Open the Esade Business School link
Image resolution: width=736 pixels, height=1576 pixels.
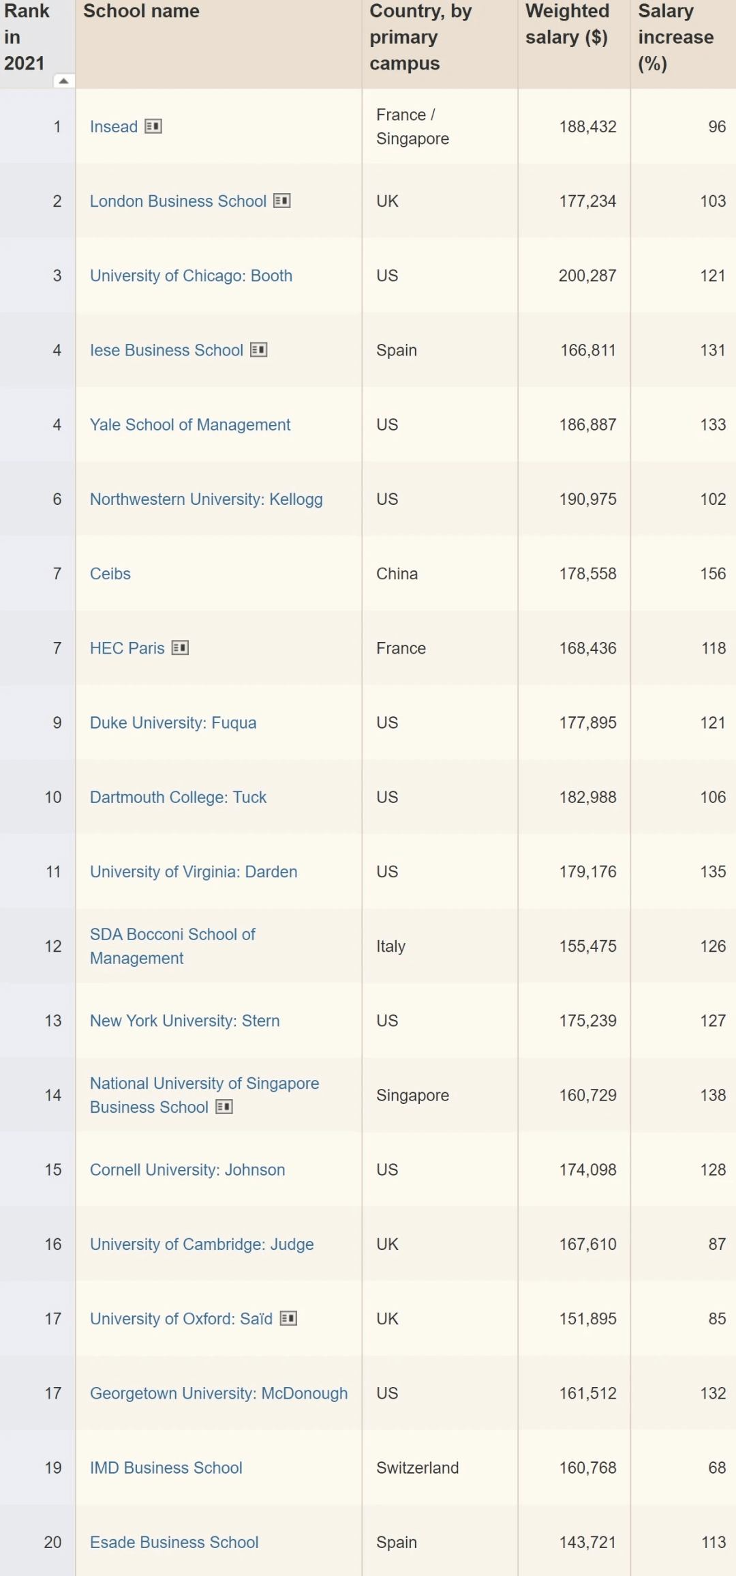coord(174,1542)
